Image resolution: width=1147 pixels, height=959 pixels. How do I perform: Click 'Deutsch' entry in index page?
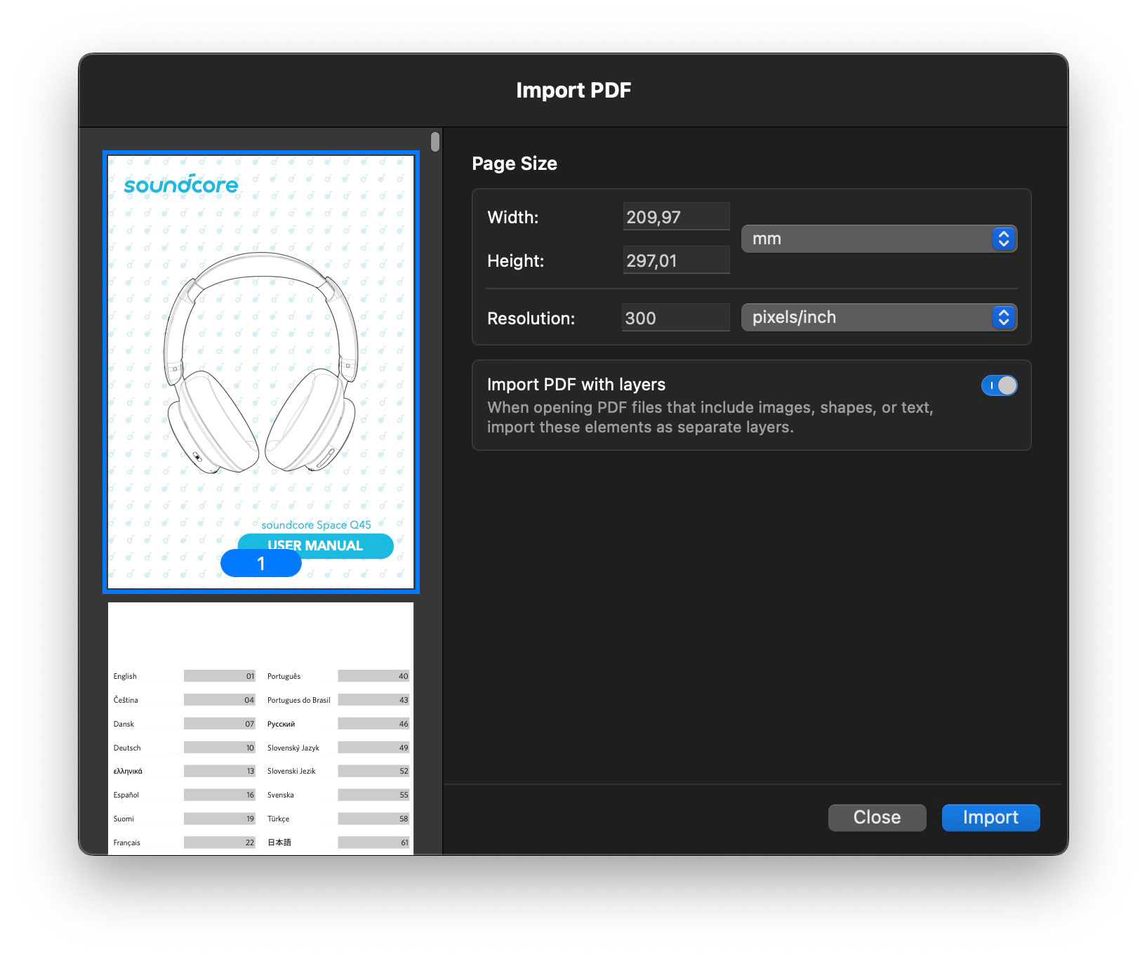coord(127,748)
